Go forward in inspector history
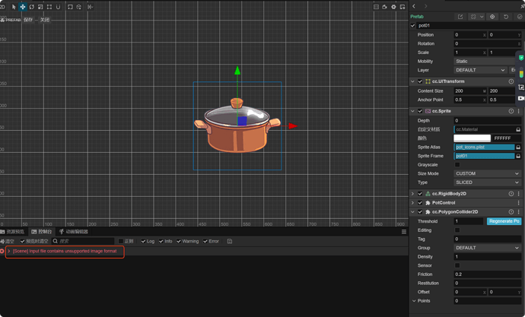This screenshot has width=525, height=317. coord(425,6)
